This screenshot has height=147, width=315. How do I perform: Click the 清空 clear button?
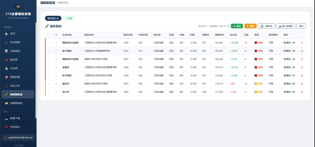click(x=301, y=26)
